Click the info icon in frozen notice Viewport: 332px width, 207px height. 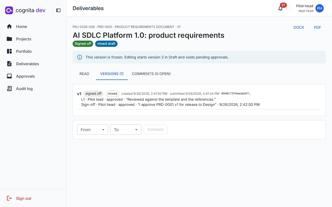[x=80, y=57]
